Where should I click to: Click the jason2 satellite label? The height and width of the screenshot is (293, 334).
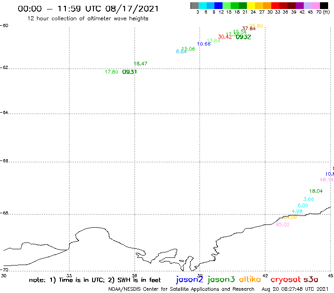coord(190,279)
